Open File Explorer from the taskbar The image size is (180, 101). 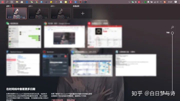click(x=17, y=2)
